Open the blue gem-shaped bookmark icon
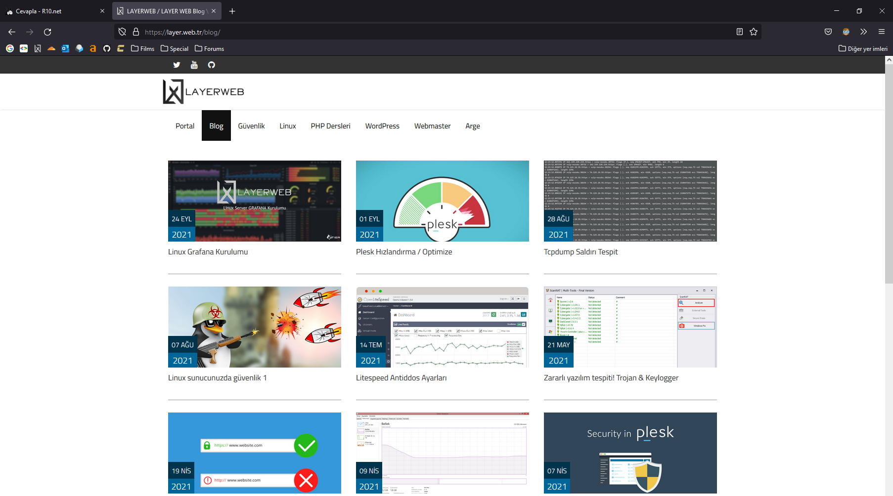893x496 pixels. point(79,48)
